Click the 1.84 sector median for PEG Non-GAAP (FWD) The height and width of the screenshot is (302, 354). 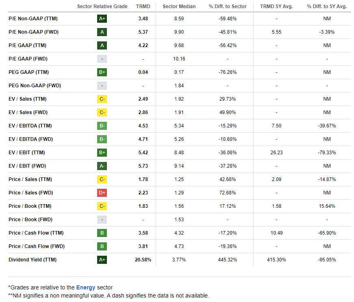pos(179,86)
